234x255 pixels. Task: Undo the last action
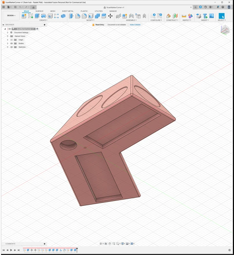[20, 7]
